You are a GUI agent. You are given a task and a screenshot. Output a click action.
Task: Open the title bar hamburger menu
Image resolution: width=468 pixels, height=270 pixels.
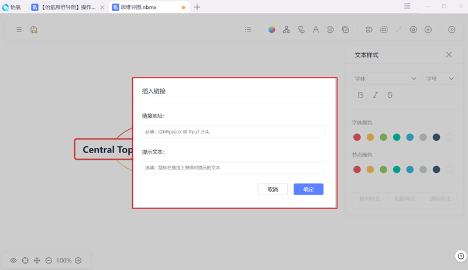point(407,6)
